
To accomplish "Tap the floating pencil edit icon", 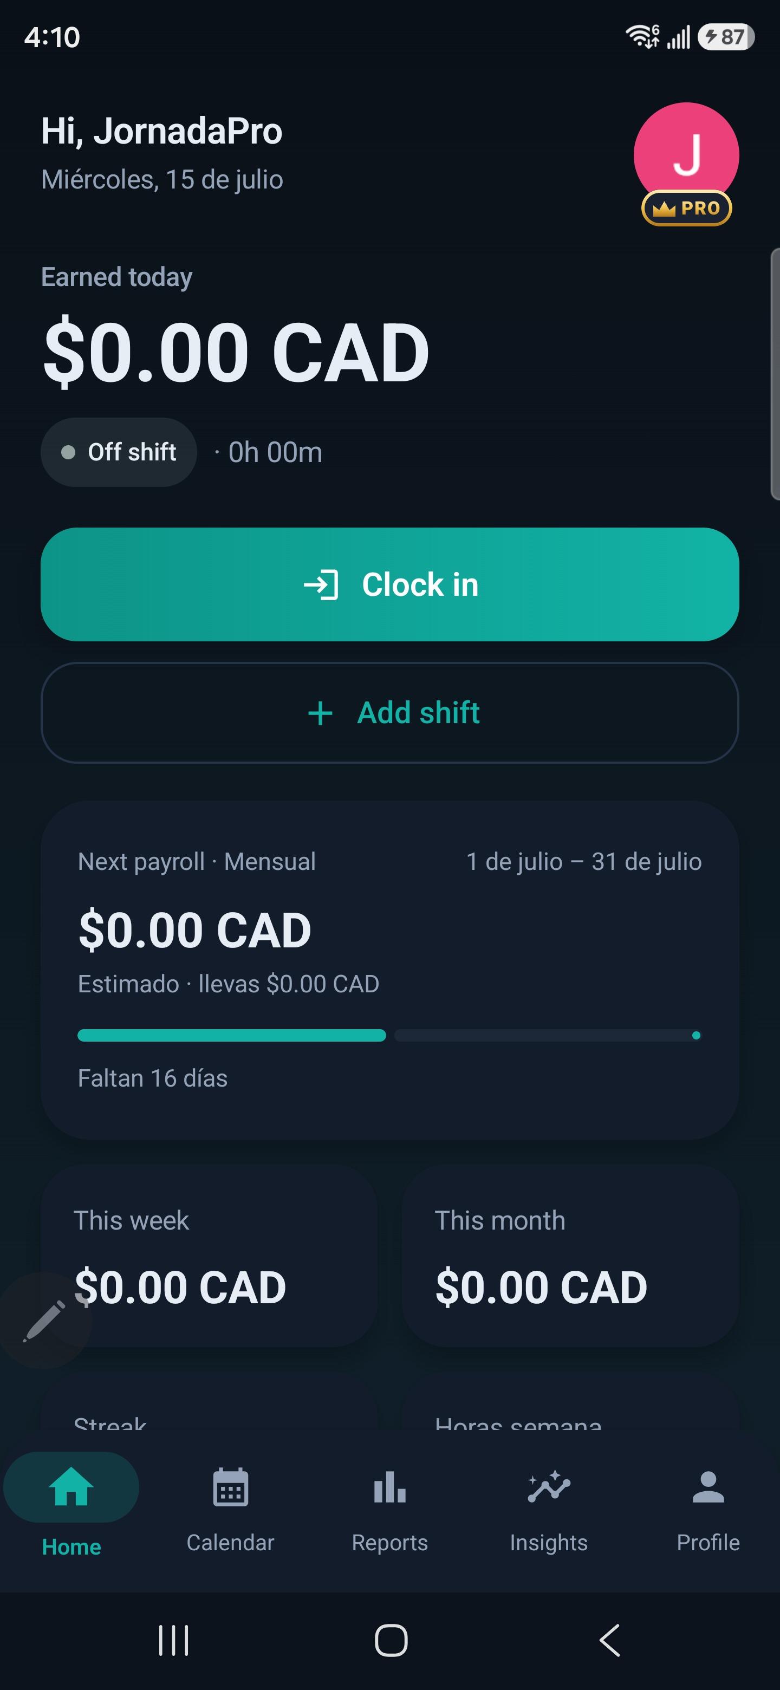I will coord(44,1320).
